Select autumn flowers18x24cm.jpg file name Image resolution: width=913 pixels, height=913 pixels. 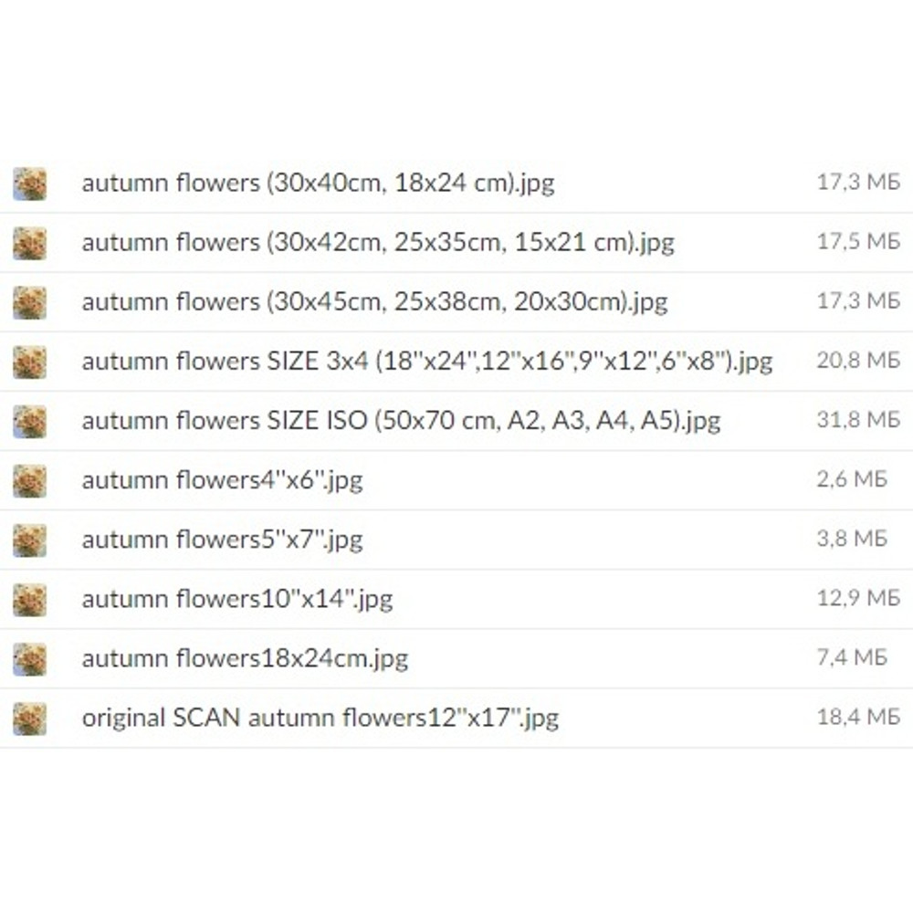click(x=245, y=659)
